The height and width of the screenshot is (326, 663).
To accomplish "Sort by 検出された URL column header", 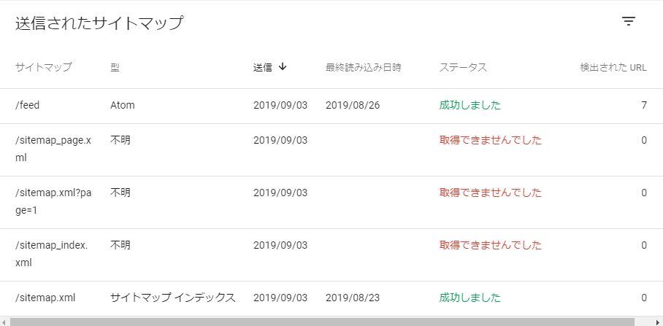I will [x=613, y=67].
